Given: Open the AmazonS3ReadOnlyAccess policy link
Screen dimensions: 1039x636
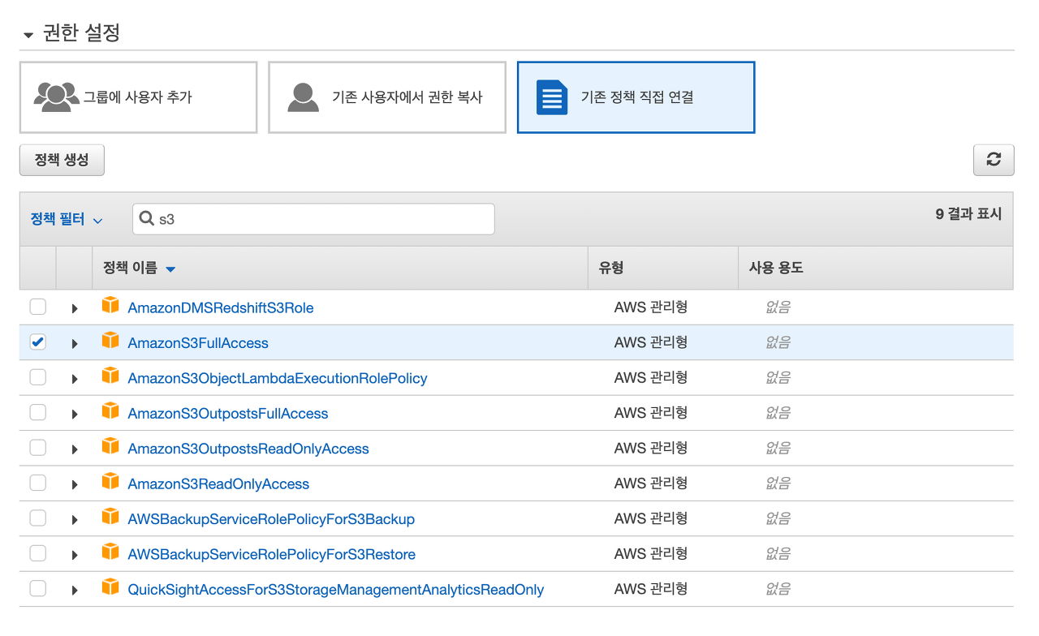Looking at the screenshot, I should [218, 484].
